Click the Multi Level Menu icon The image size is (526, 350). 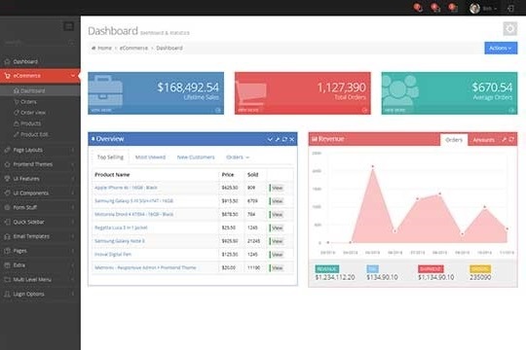pos(7,279)
